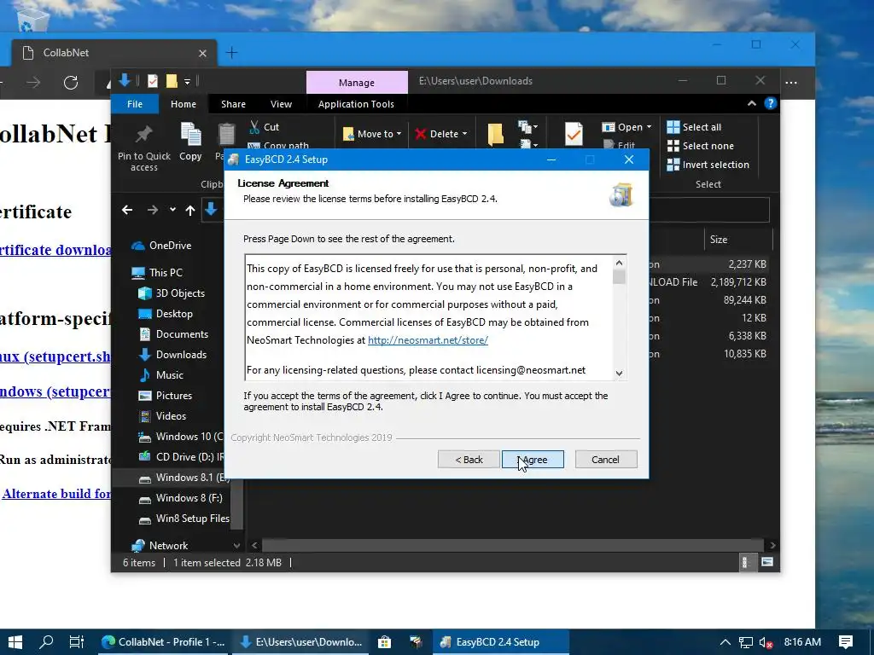The image size is (874, 655).
Task: Refresh the CollabNet page
Action: (x=71, y=83)
